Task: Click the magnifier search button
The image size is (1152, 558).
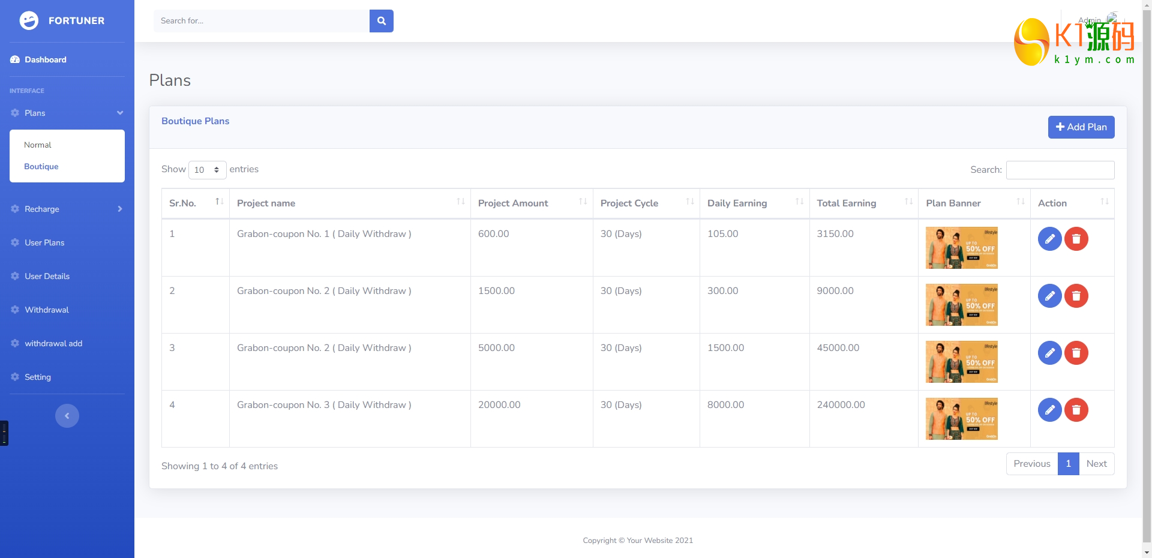Action: click(x=381, y=21)
